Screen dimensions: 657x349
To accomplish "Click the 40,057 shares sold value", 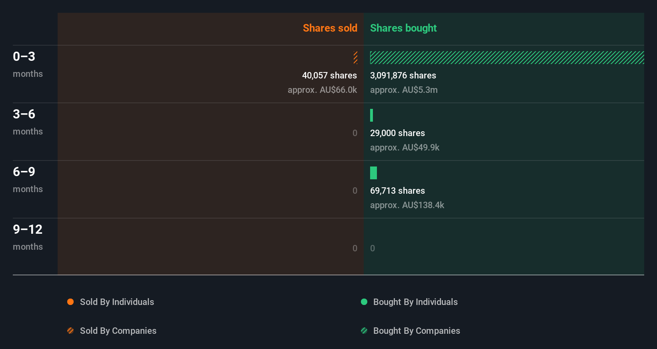I will [329, 75].
